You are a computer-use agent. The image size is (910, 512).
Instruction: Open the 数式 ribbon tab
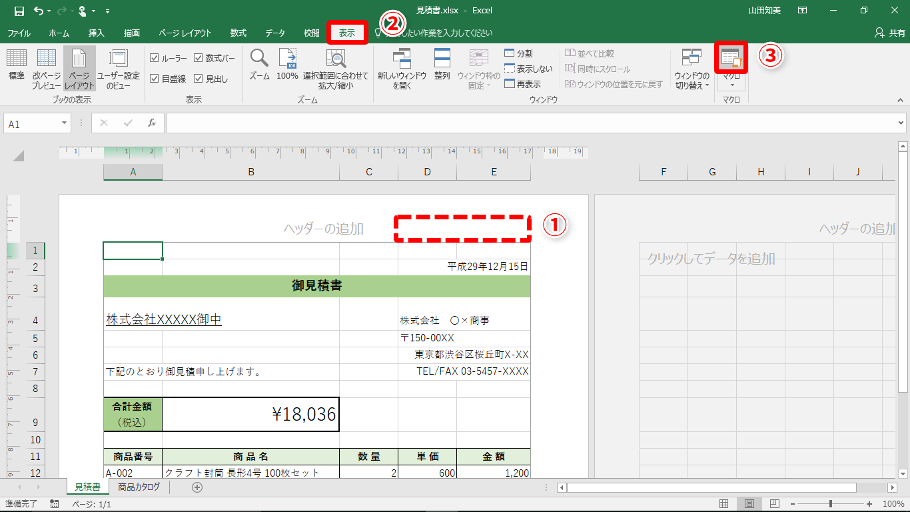coord(238,33)
